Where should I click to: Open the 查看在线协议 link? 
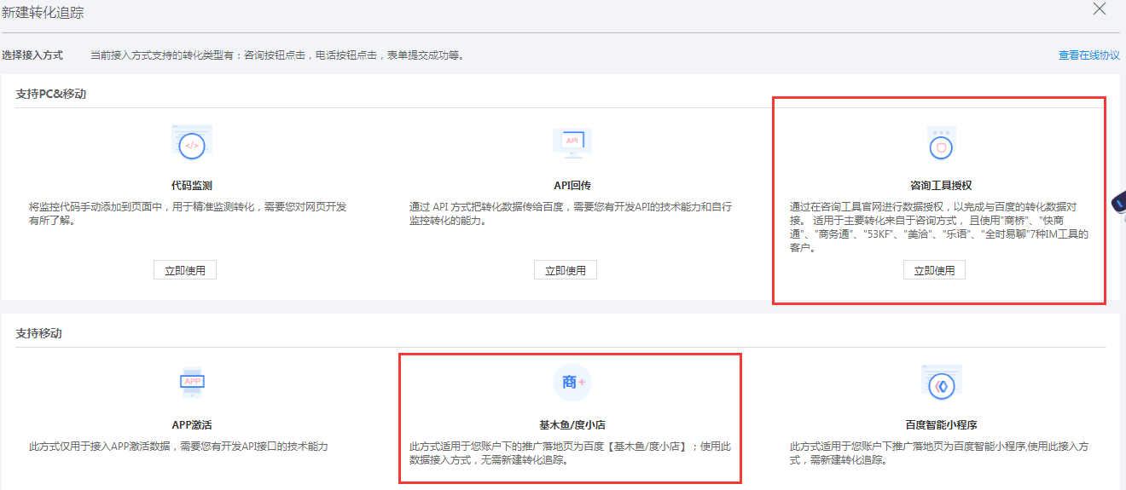(x=1088, y=55)
